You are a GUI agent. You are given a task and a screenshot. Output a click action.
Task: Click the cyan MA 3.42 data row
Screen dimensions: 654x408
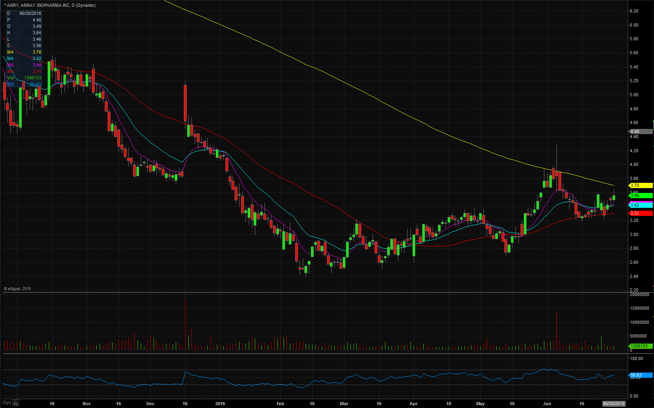pos(24,58)
